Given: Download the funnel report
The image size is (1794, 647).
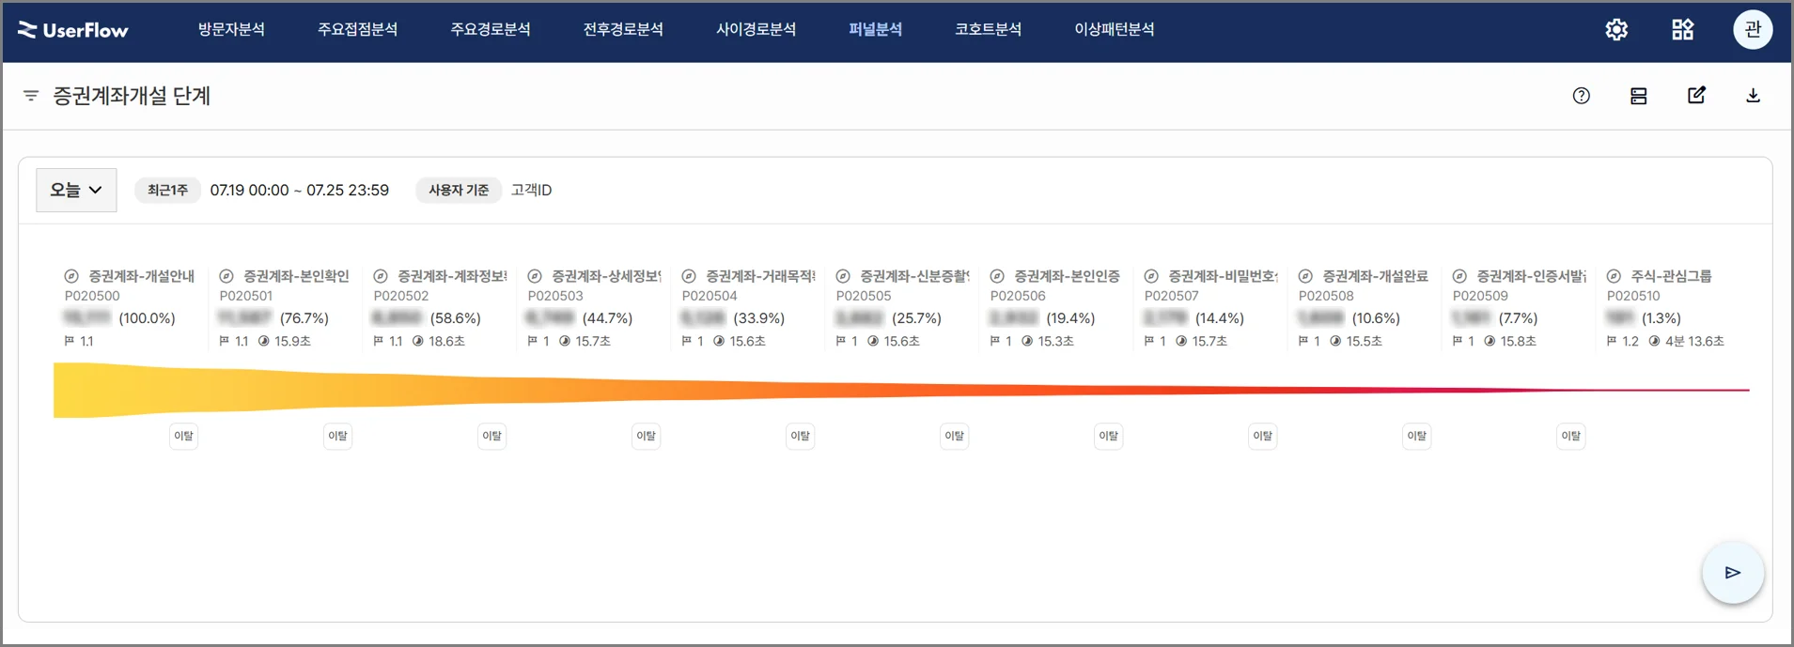Looking at the screenshot, I should [1753, 96].
